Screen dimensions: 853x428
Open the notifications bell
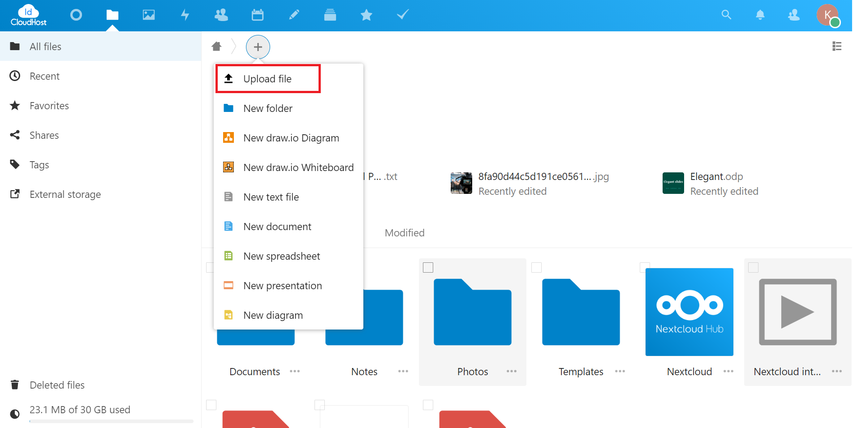point(760,15)
